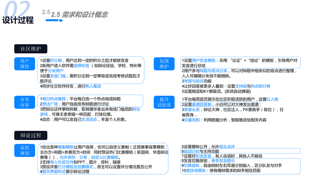Click the blue text 红人榜
314x176 pixels.
272,99
